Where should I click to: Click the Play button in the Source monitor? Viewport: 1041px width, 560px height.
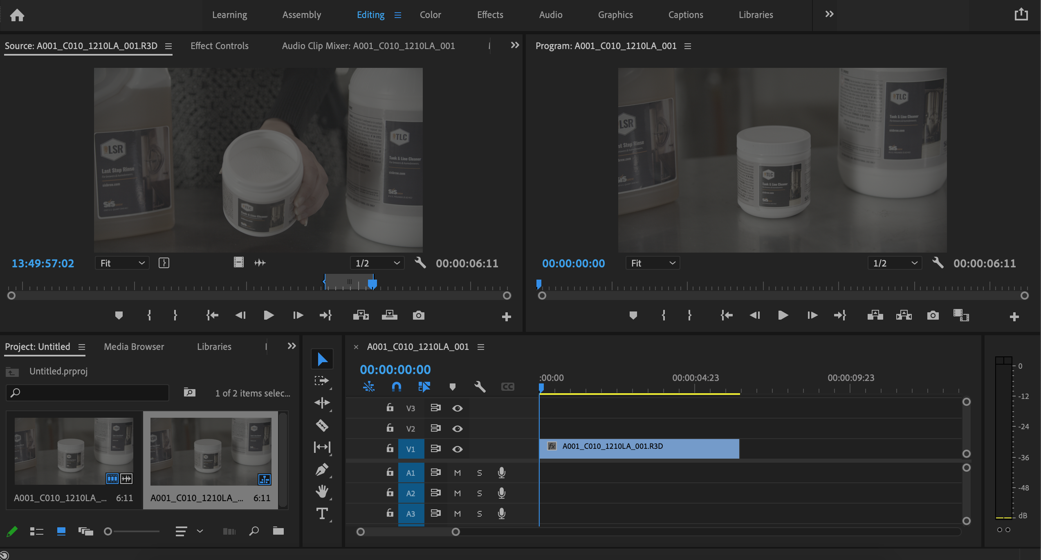(269, 315)
